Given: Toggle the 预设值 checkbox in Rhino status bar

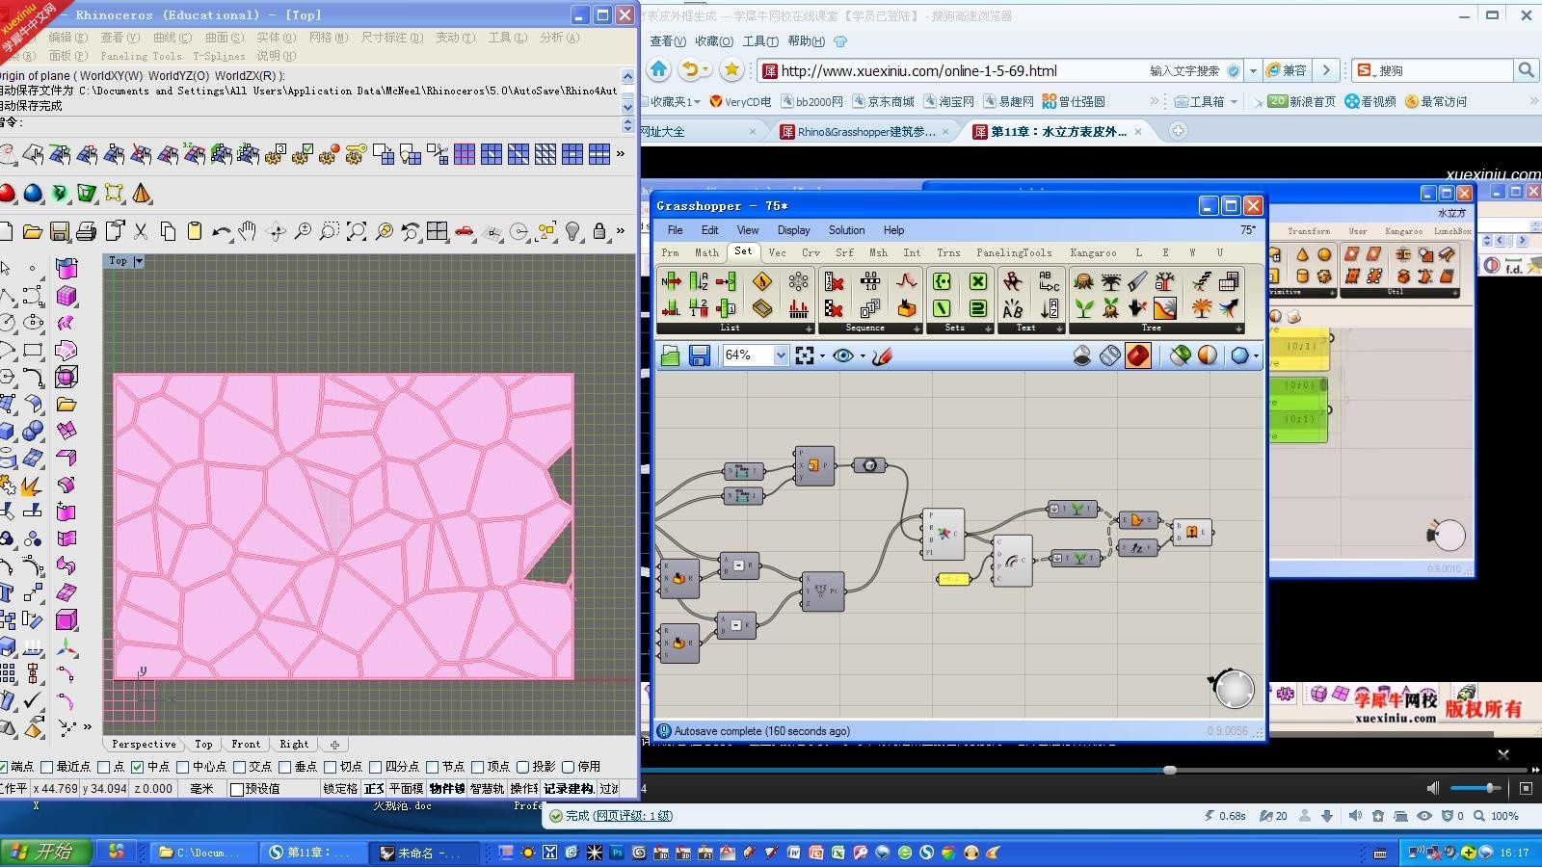Looking at the screenshot, I should coord(236,789).
